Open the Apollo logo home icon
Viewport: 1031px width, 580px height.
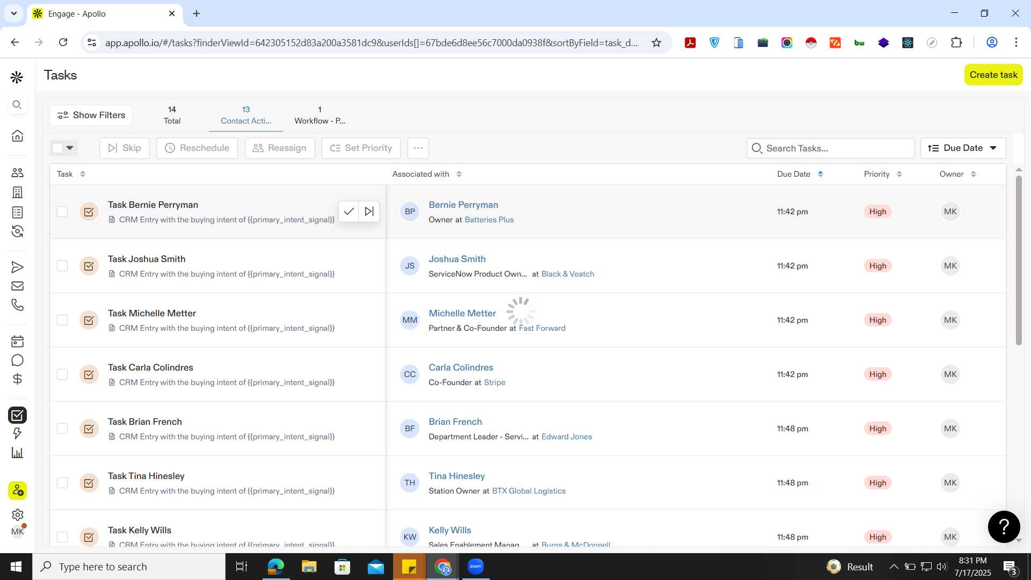click(17, 77)
